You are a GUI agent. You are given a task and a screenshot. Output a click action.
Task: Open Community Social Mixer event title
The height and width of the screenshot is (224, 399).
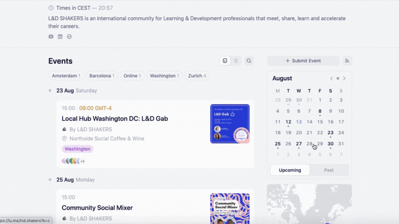click(x=97, y=208)
